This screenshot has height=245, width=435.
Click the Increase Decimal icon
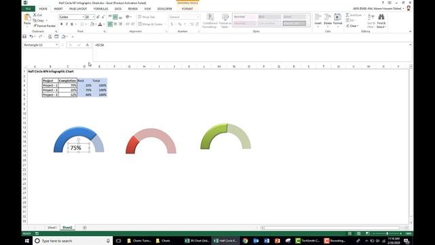click(192, 24)
